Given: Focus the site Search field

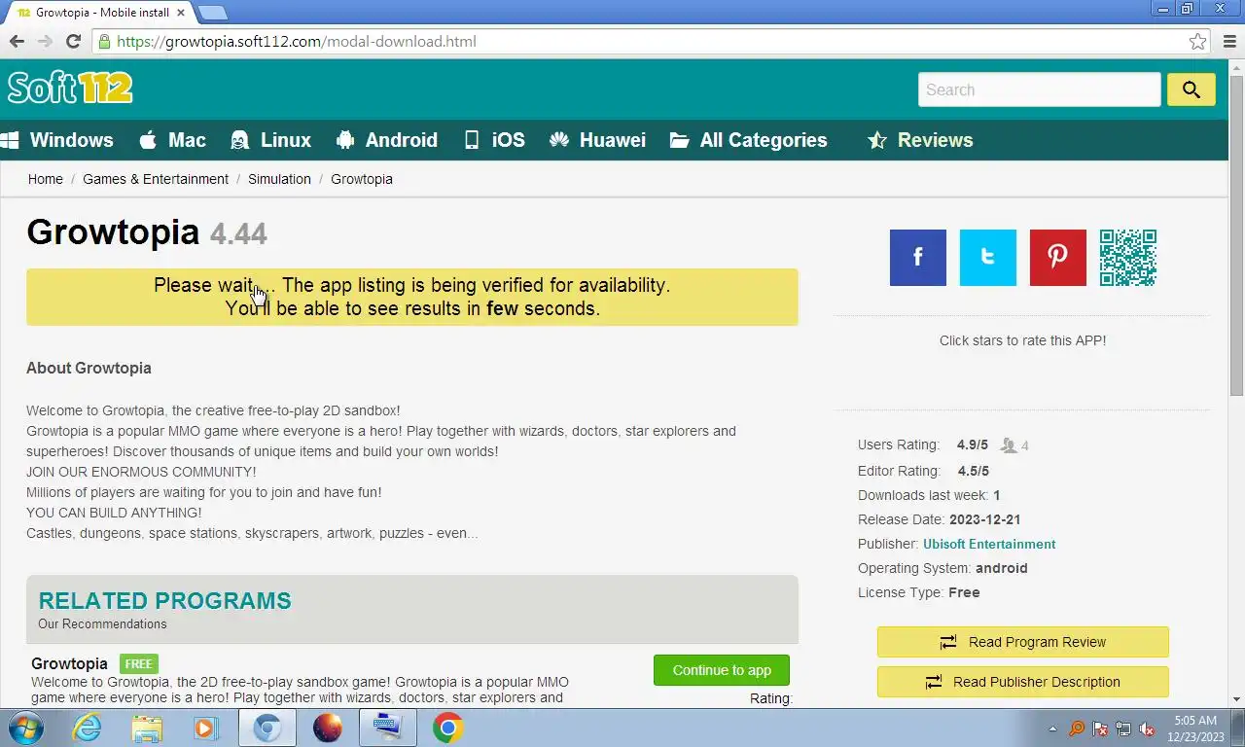Looking at the screenshot, I should click(x=1039, y=89).
